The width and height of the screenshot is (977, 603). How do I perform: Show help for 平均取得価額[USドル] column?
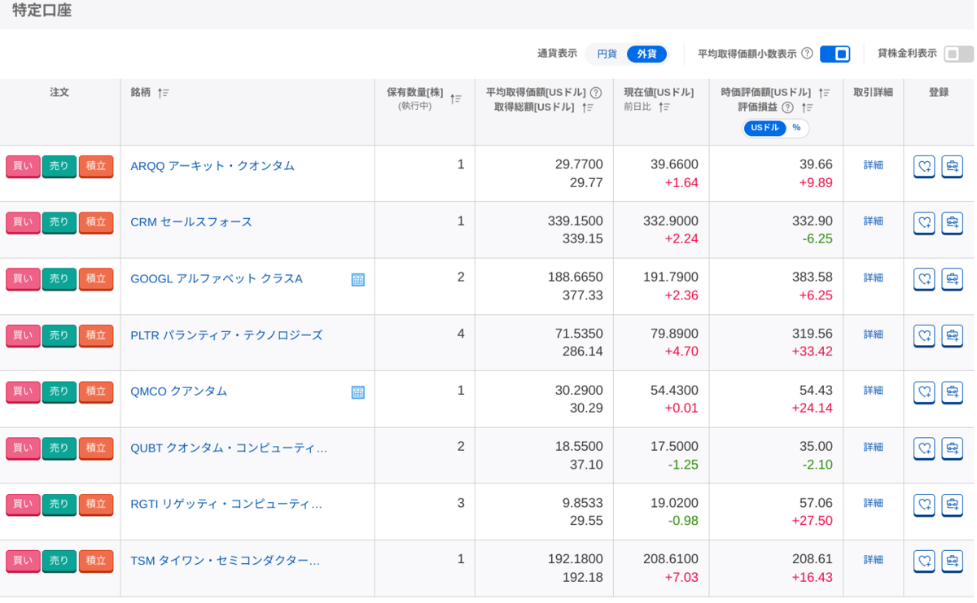596,93
